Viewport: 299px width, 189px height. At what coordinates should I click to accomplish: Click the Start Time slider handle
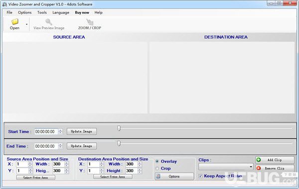[119, 128]
